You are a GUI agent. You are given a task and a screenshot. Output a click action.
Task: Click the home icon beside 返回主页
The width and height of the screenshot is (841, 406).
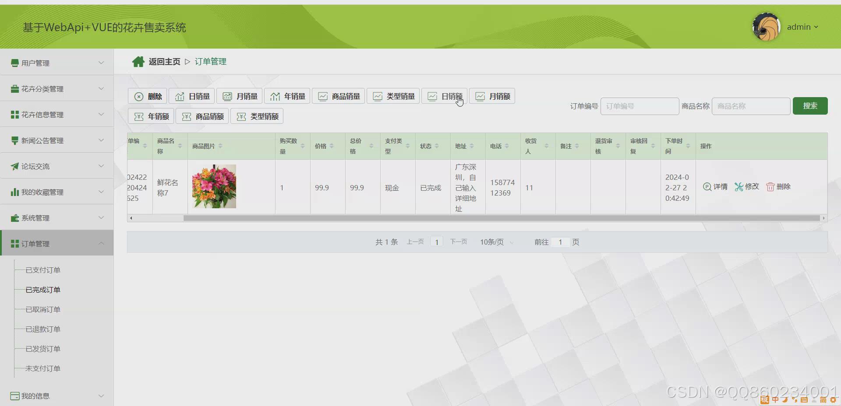[138, 62]
